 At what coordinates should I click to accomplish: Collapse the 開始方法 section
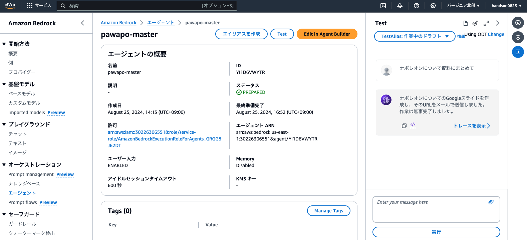tap(4, 44)
